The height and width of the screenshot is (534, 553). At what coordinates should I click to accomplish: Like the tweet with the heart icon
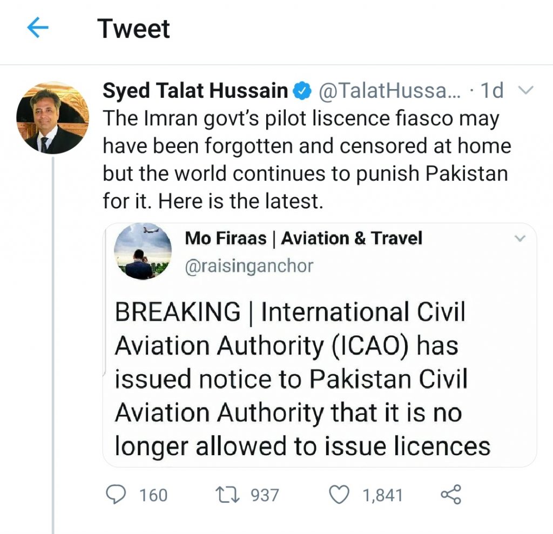coord(339,494)
